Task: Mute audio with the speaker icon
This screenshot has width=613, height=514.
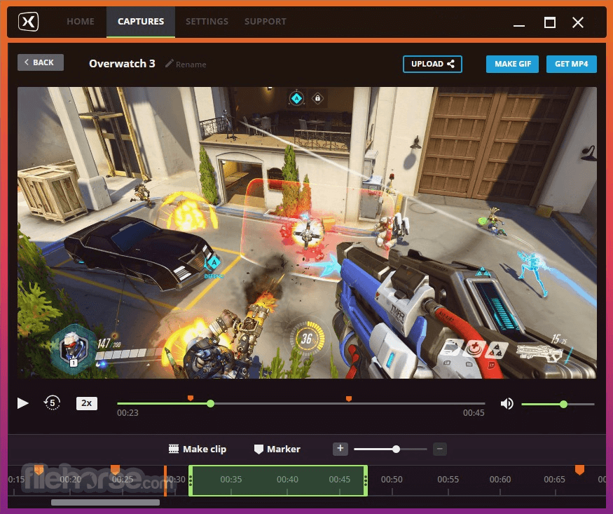Action: click(507, 403)
